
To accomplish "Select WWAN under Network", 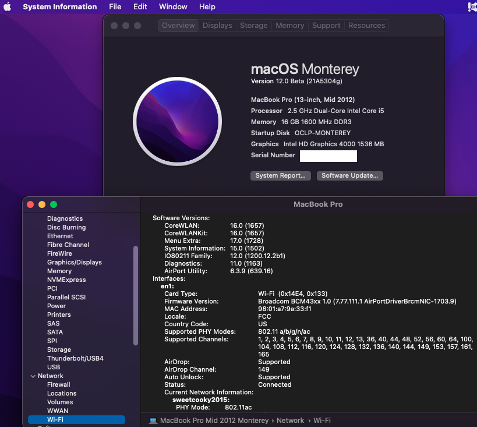I will 58,411.
